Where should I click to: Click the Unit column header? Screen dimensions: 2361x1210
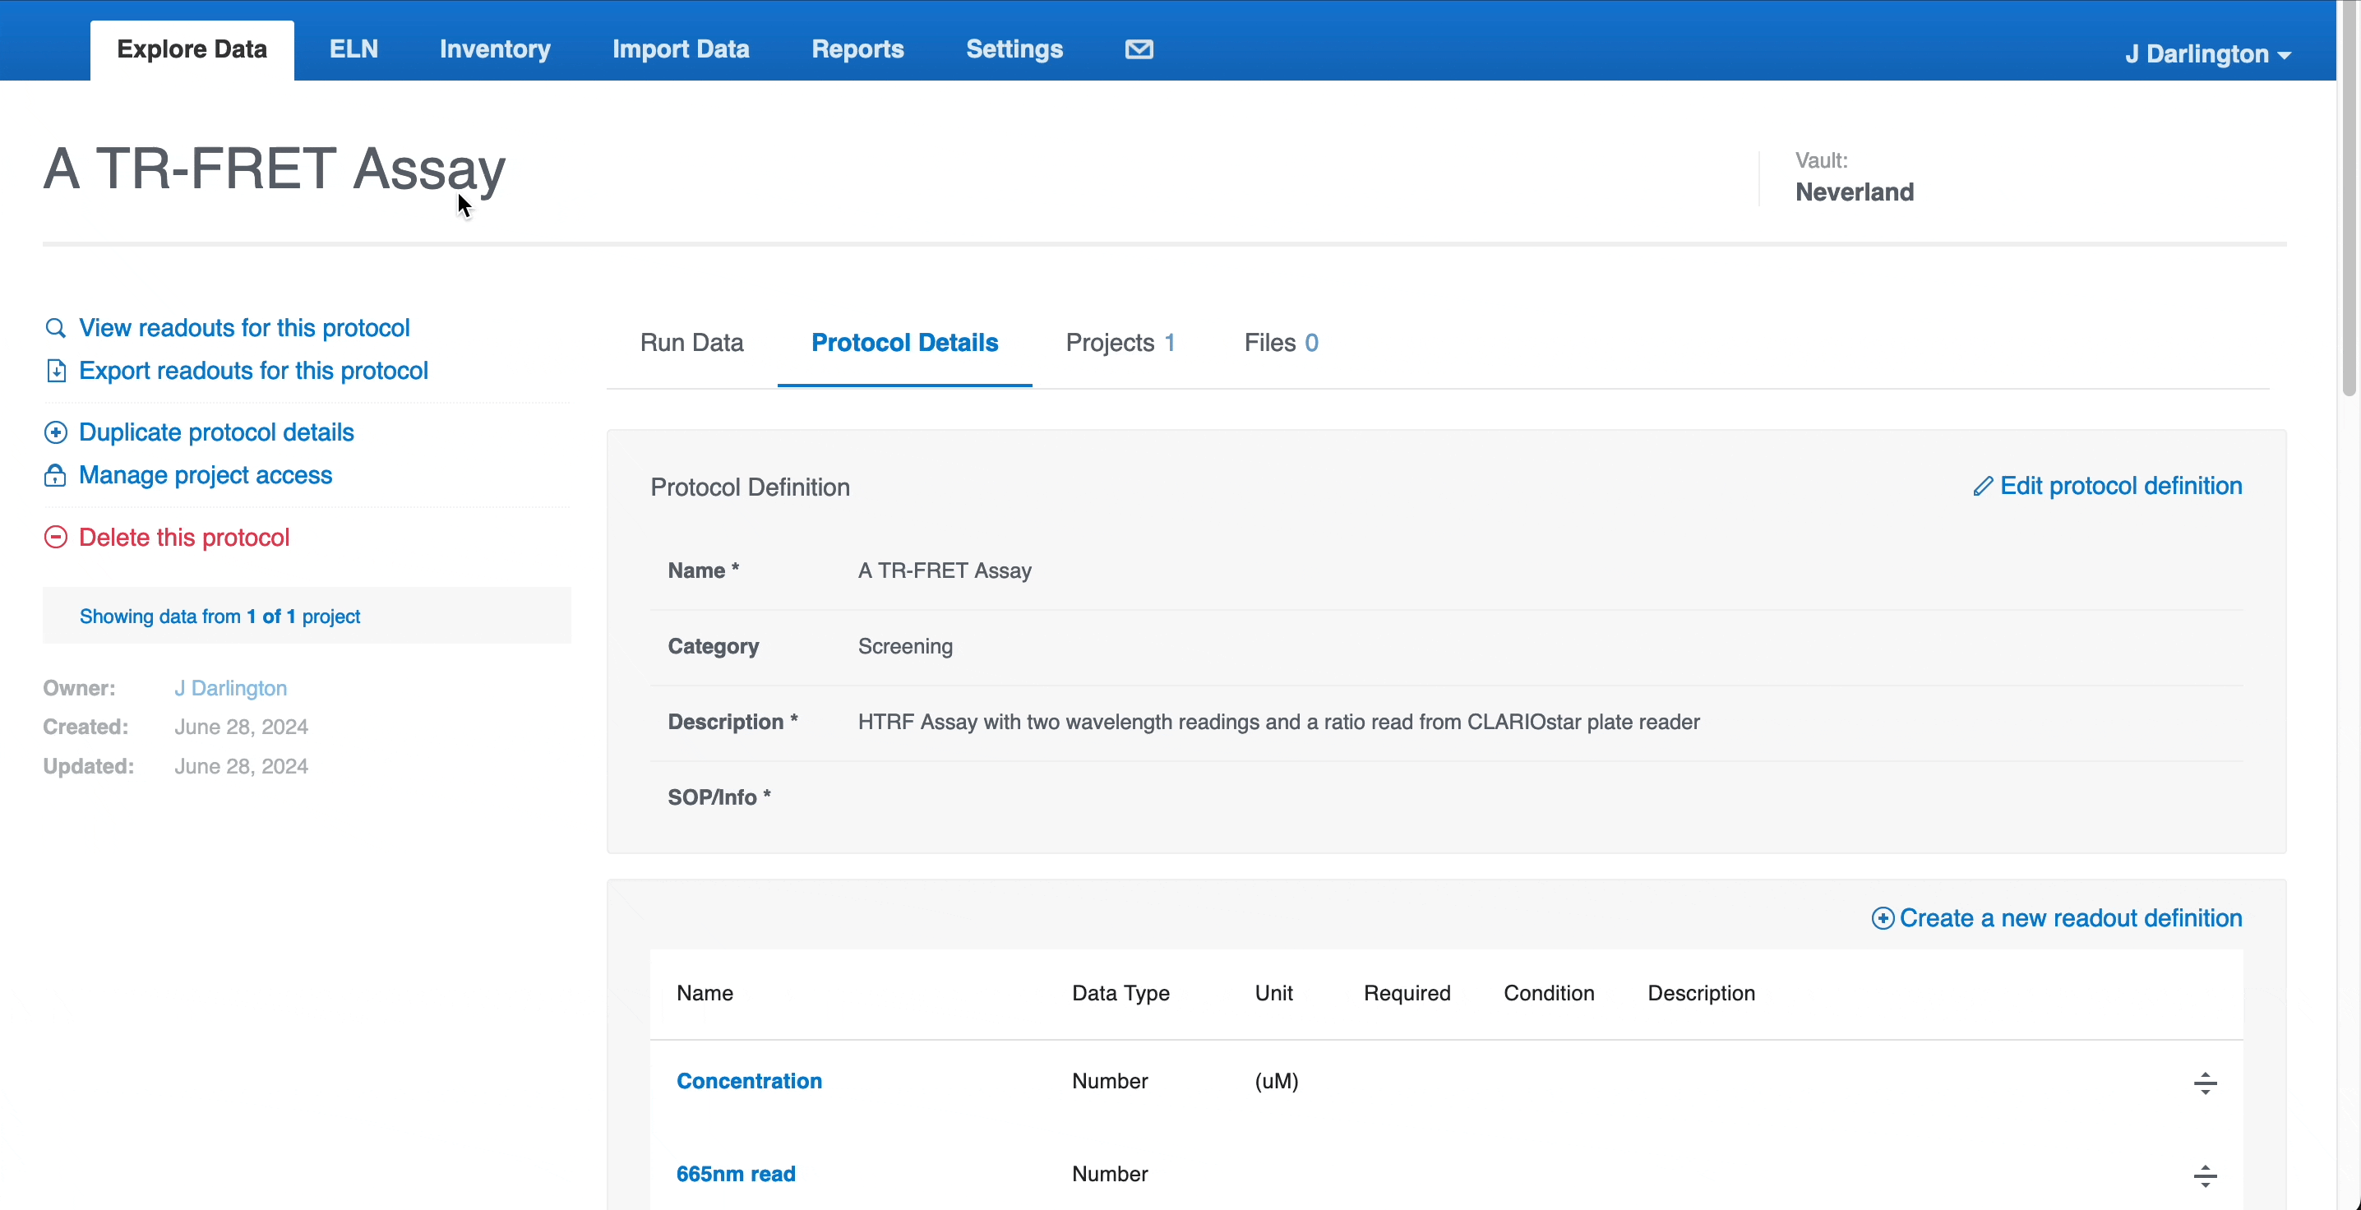1274,994
